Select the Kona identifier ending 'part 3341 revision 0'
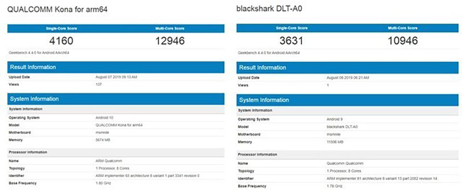The width and height of the screenshot is (462, 190). click(148, 176)
